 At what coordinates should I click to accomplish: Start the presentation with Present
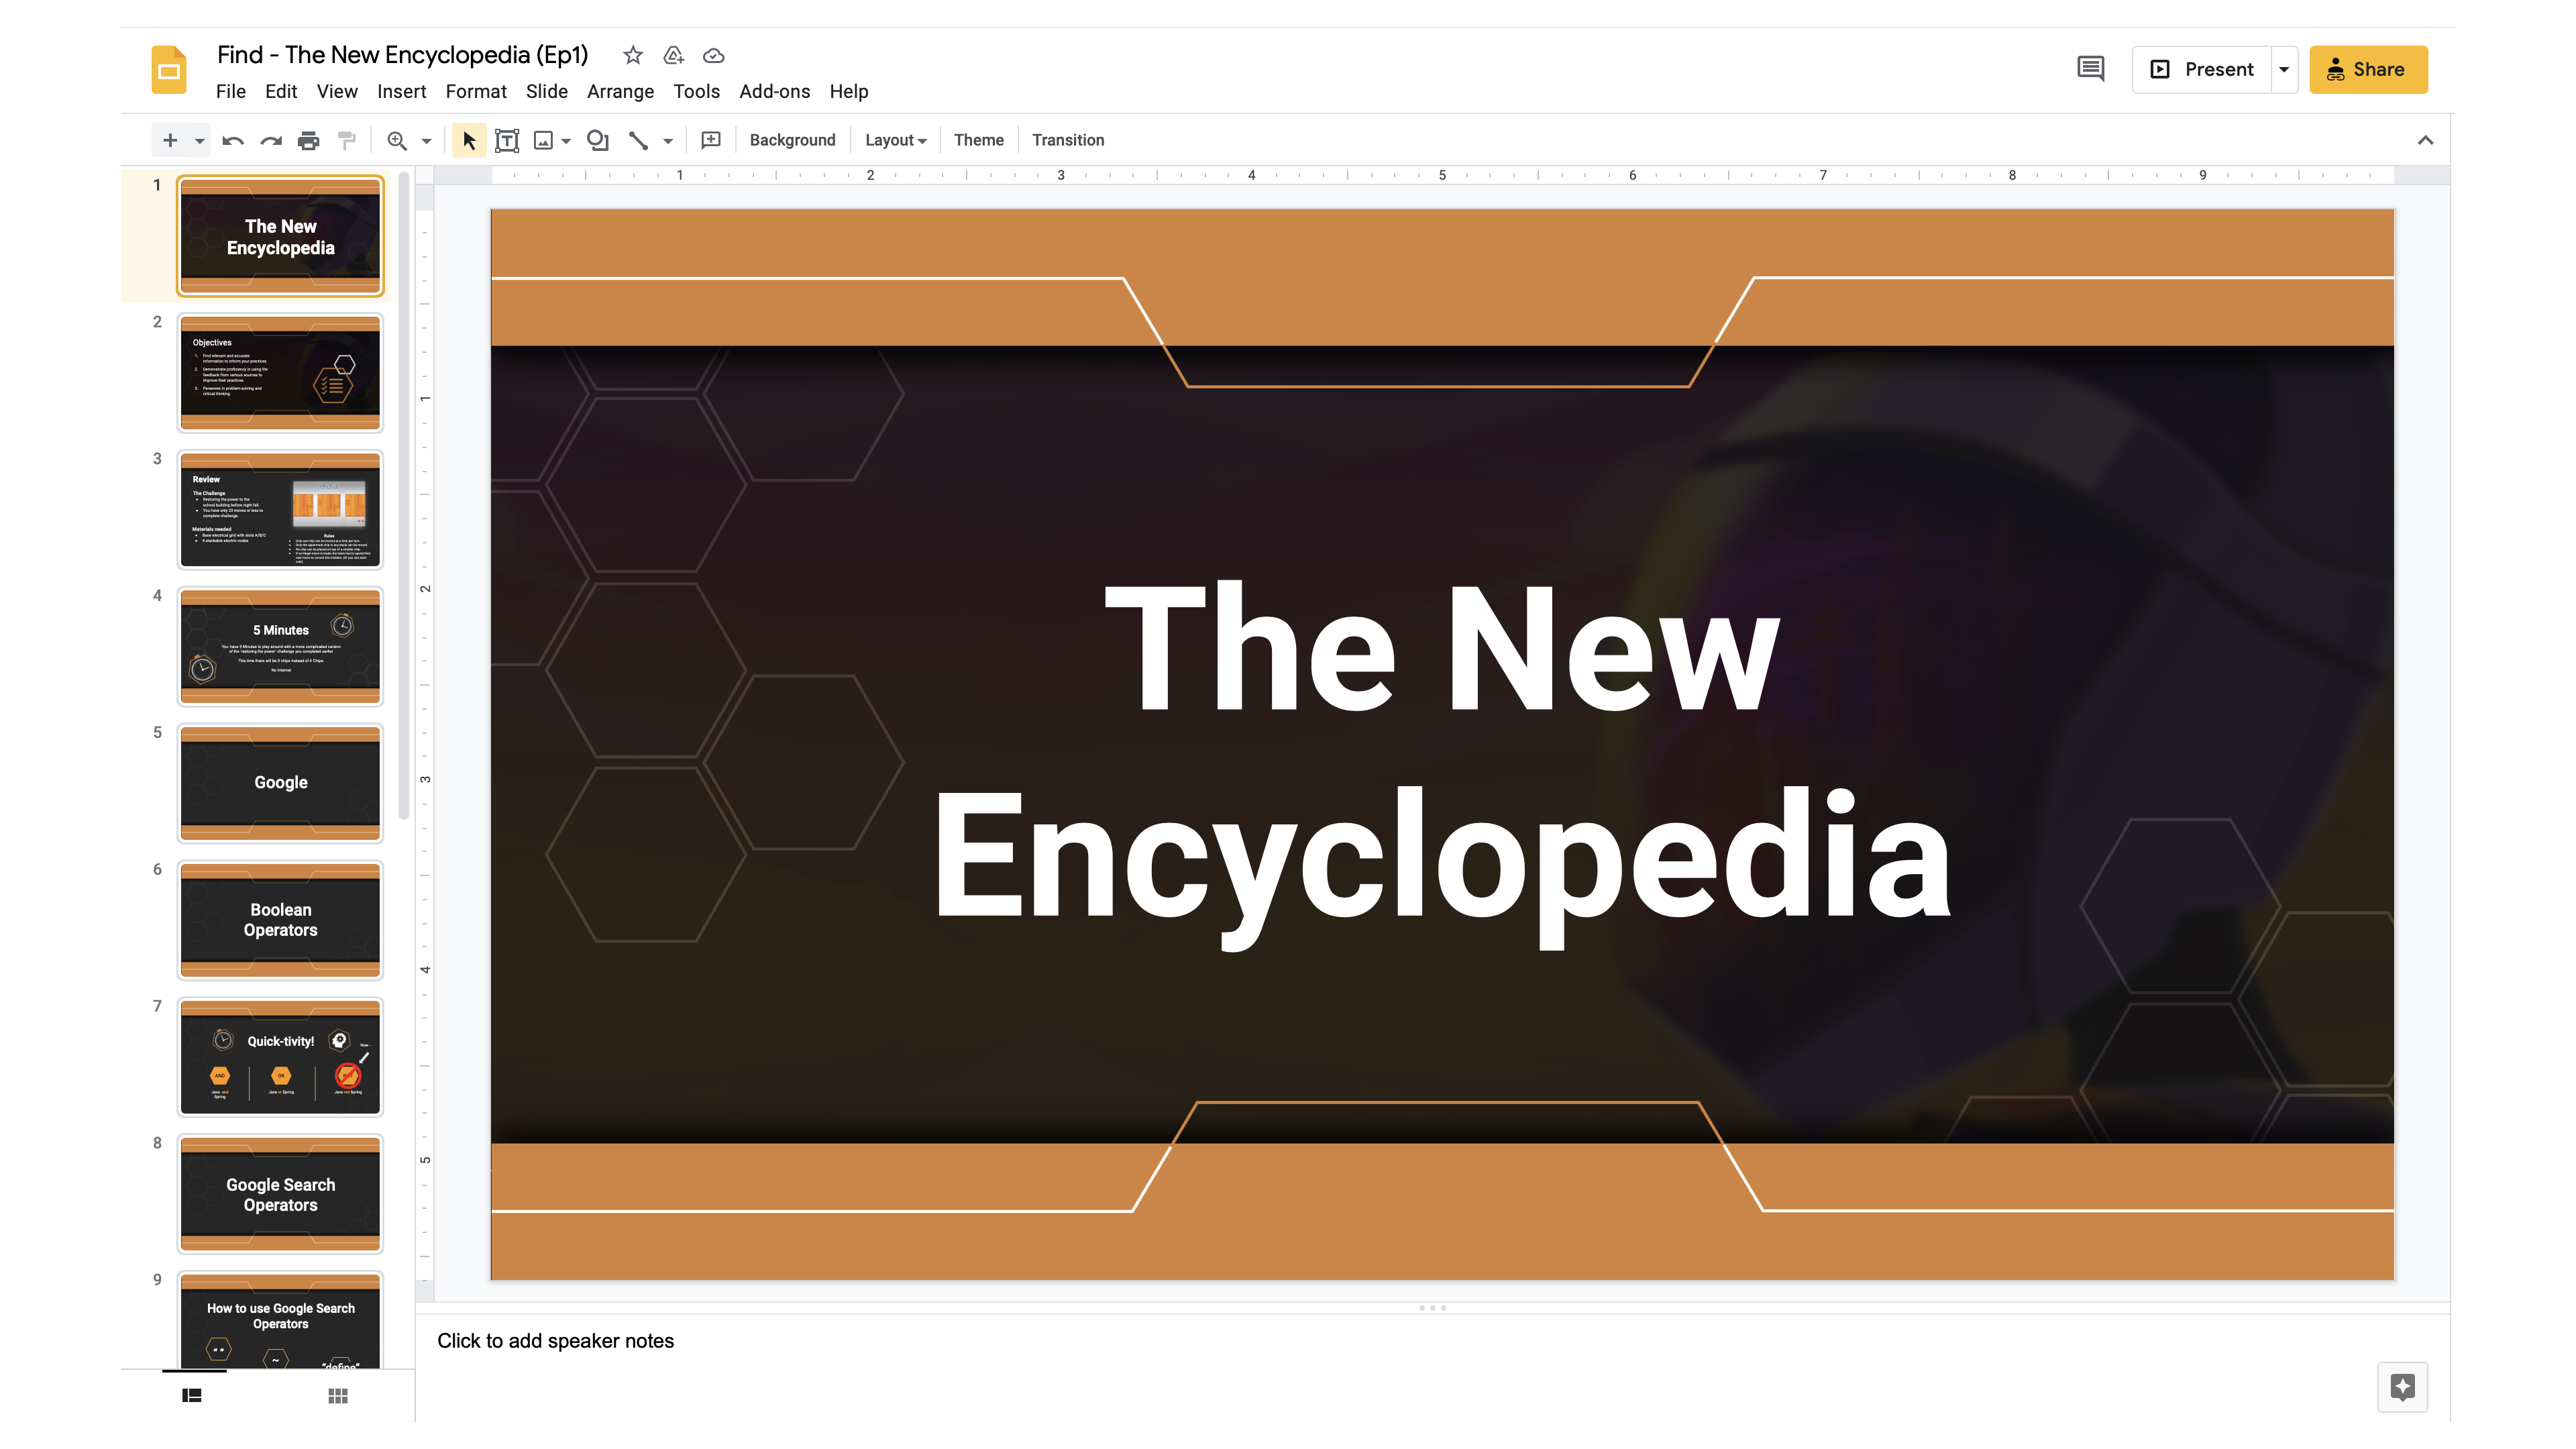click(2200, 69)
